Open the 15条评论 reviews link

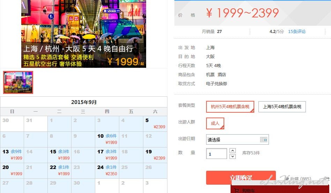tap(296, 32)
